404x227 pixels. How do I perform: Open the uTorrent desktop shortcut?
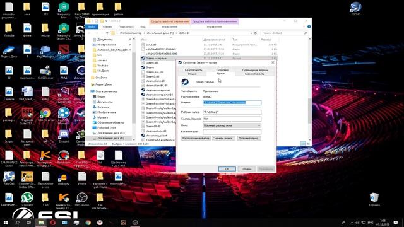27,199
